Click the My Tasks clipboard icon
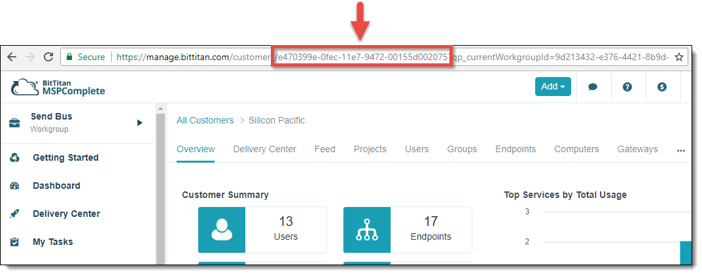 15,242
